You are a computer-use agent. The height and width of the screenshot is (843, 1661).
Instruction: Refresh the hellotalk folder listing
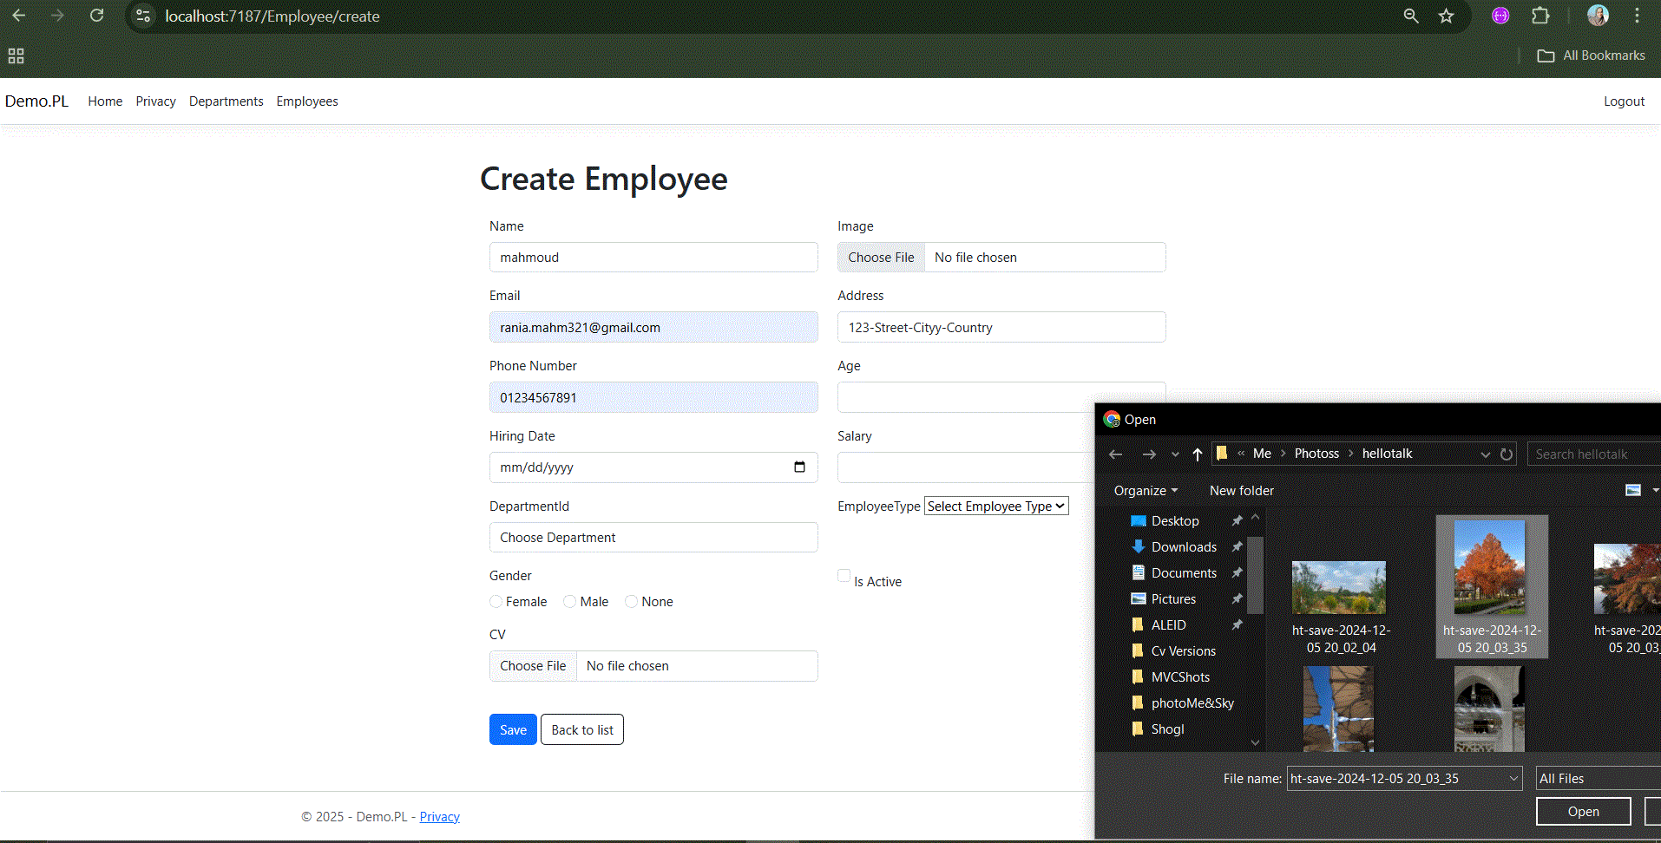1507,454
